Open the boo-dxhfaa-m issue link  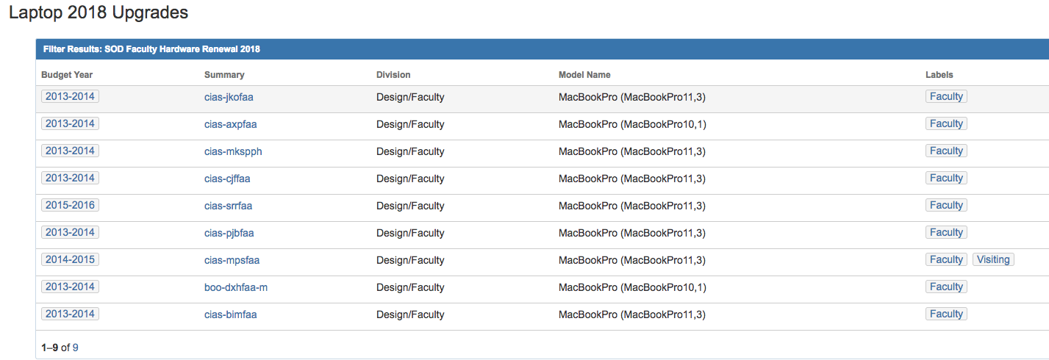236,287
